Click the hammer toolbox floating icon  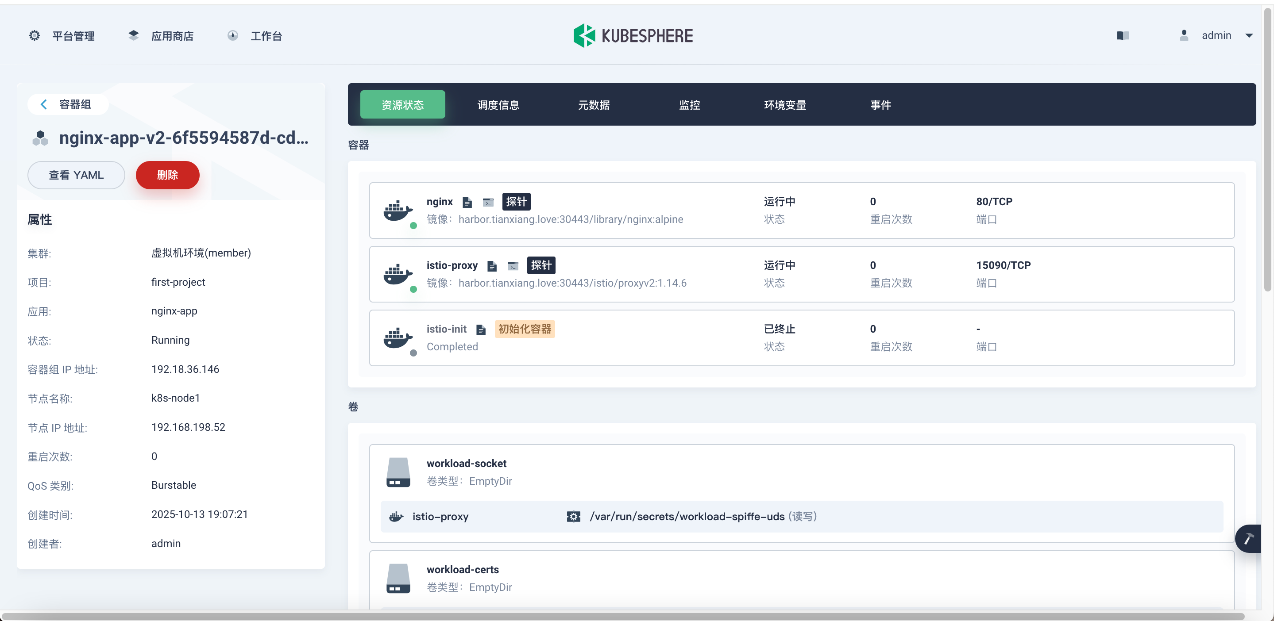[x=1248, y=538]
